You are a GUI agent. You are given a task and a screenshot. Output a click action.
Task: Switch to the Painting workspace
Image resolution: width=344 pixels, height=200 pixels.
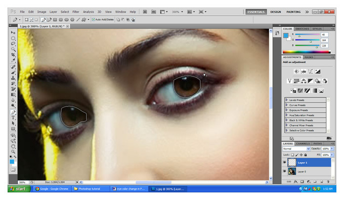coord(293,12)
